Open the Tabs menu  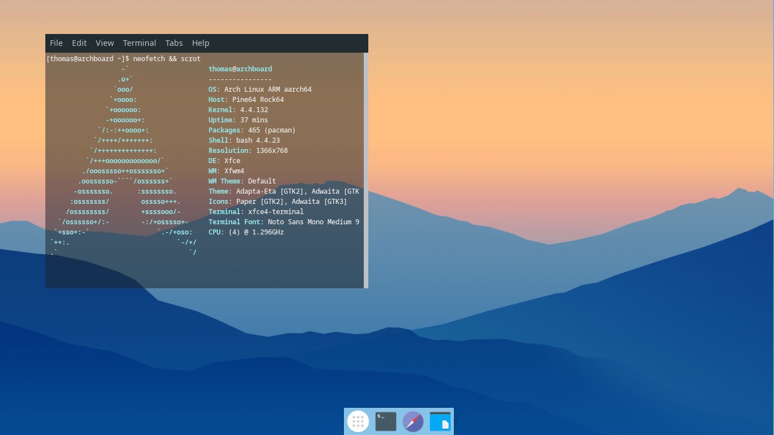tap(174, 43)
